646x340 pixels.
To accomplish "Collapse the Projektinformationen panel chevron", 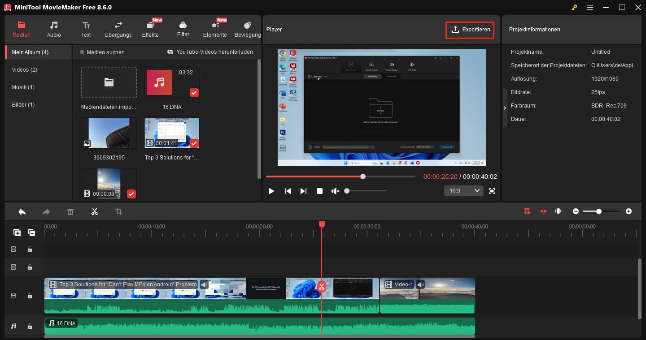I will 505,108.
